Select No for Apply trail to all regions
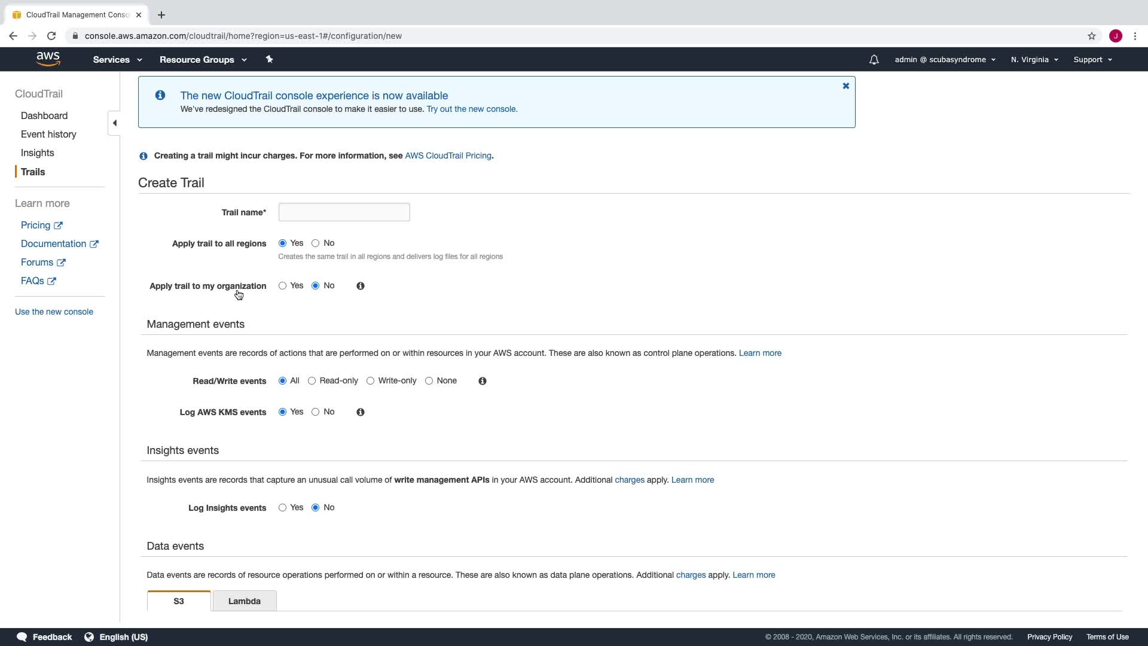 click(x=316, y=243)
